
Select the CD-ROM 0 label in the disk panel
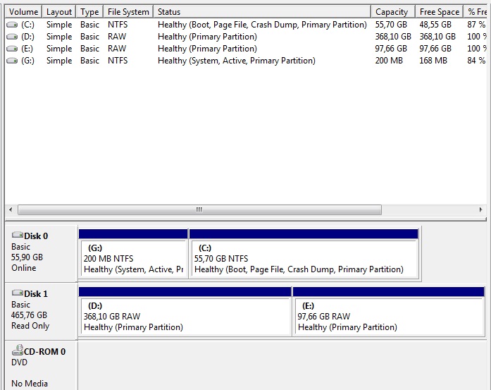(x=45, y=352)
